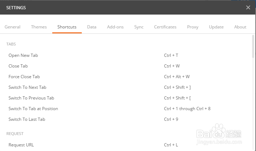
Task: Open the Themes tab
Action: point(39,27)
